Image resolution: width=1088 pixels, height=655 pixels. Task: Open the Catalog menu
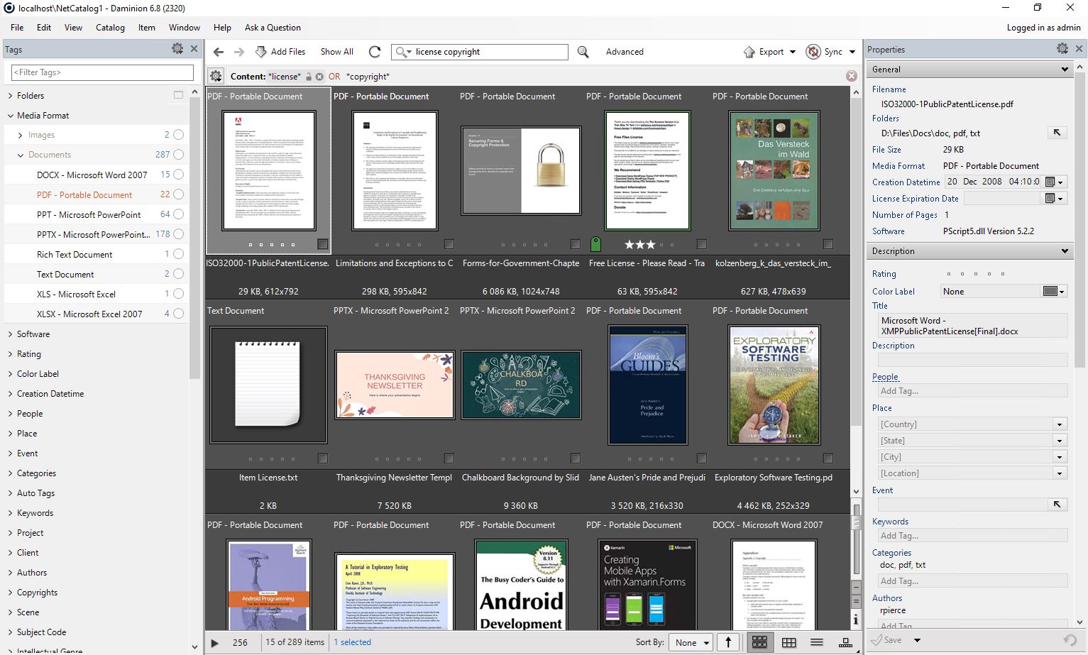[x=110, y=28]
